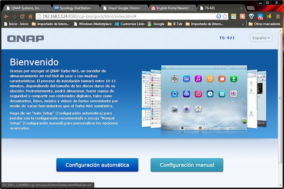Bookmark page with the star icon
284x189 pixels.
[x=225, y=16]
